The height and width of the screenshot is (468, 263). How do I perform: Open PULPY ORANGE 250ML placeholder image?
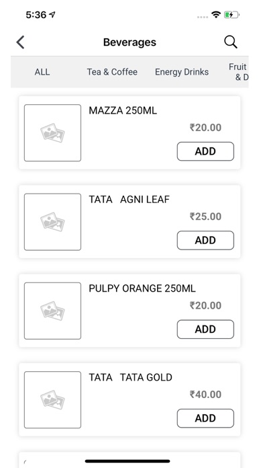point(52,311)
